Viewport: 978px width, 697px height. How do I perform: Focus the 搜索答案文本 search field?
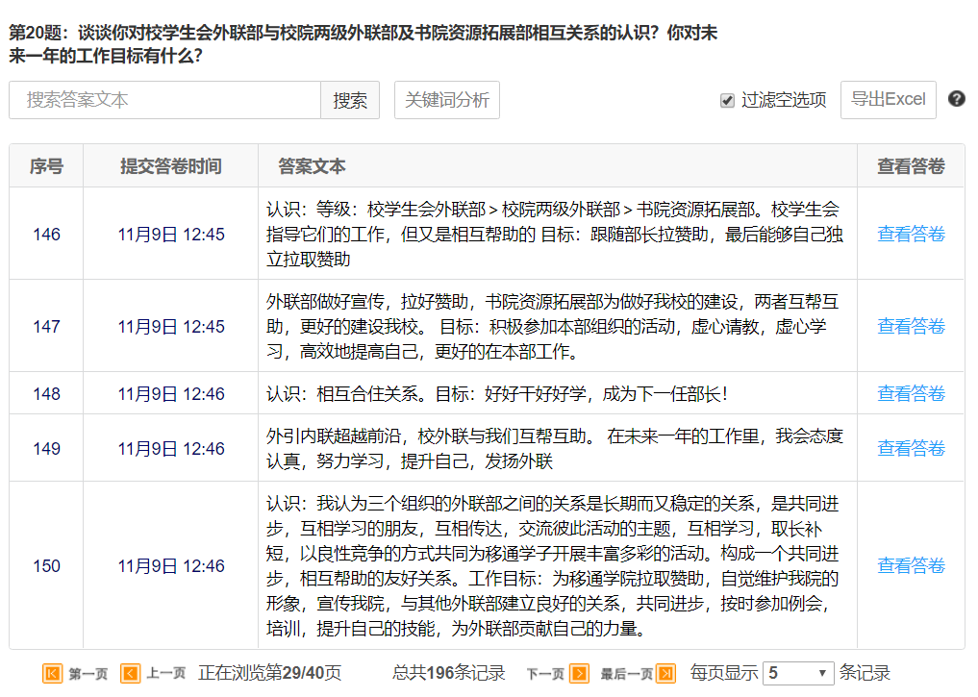click(164, 100)
